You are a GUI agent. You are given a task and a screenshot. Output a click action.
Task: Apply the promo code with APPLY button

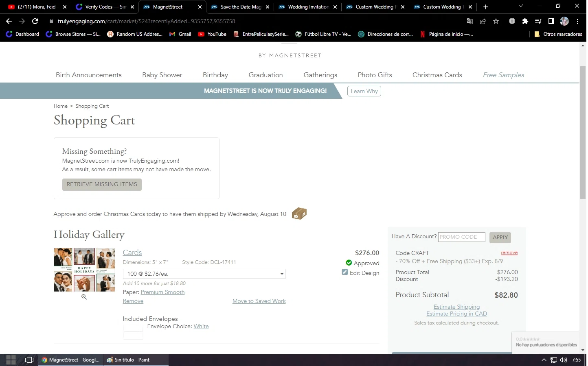500,237
